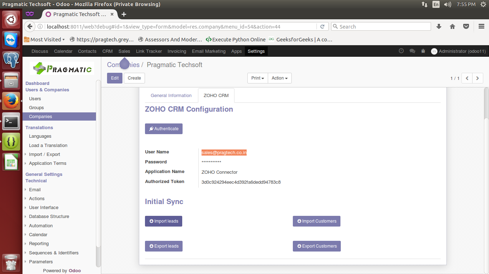This screenshot has width=489, height=274.
Task: Open the Most Visited bookmarks dropdown
Action: click(44, 40)
